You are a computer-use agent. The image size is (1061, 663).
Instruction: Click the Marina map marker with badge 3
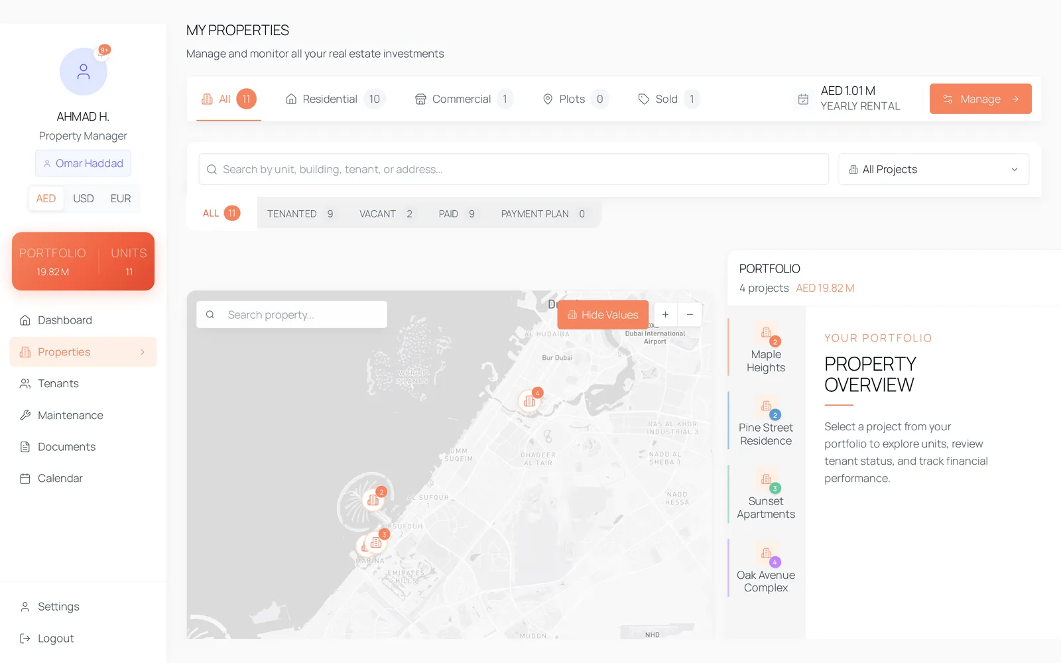click(376, 542)
